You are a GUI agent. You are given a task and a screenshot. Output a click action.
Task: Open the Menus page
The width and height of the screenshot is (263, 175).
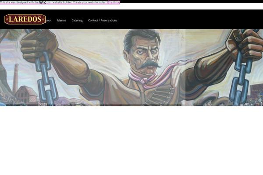[61, 20]
